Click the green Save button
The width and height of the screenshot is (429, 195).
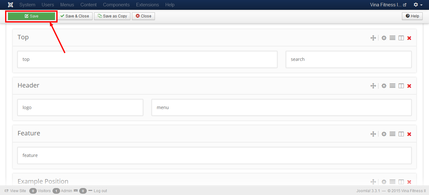31,16
